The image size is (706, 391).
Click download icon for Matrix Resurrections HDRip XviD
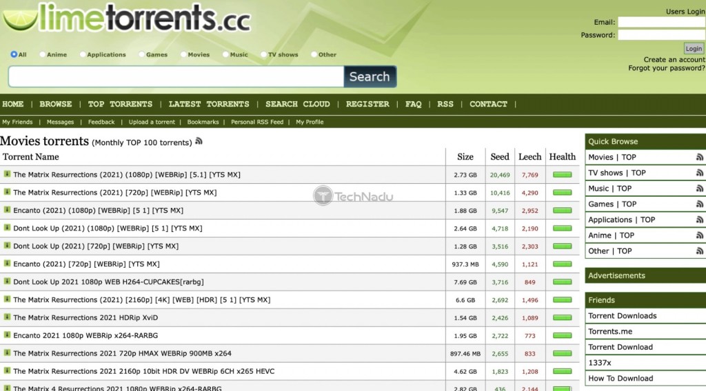(7, 317)
